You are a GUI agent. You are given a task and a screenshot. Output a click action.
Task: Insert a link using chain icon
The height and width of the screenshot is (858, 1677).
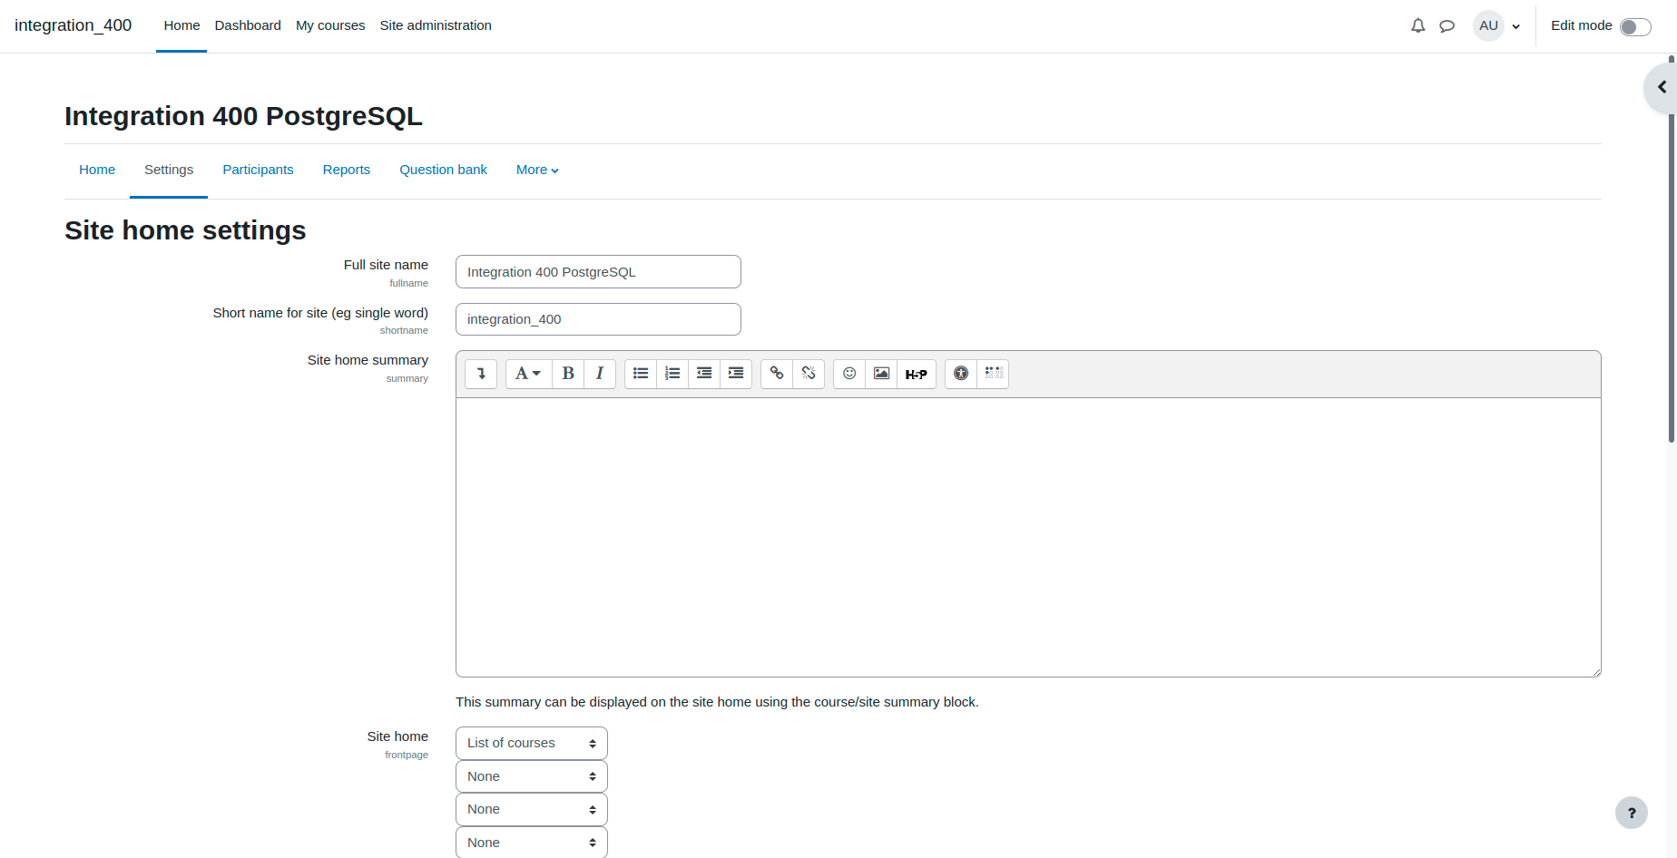click(x=777, y=374)
